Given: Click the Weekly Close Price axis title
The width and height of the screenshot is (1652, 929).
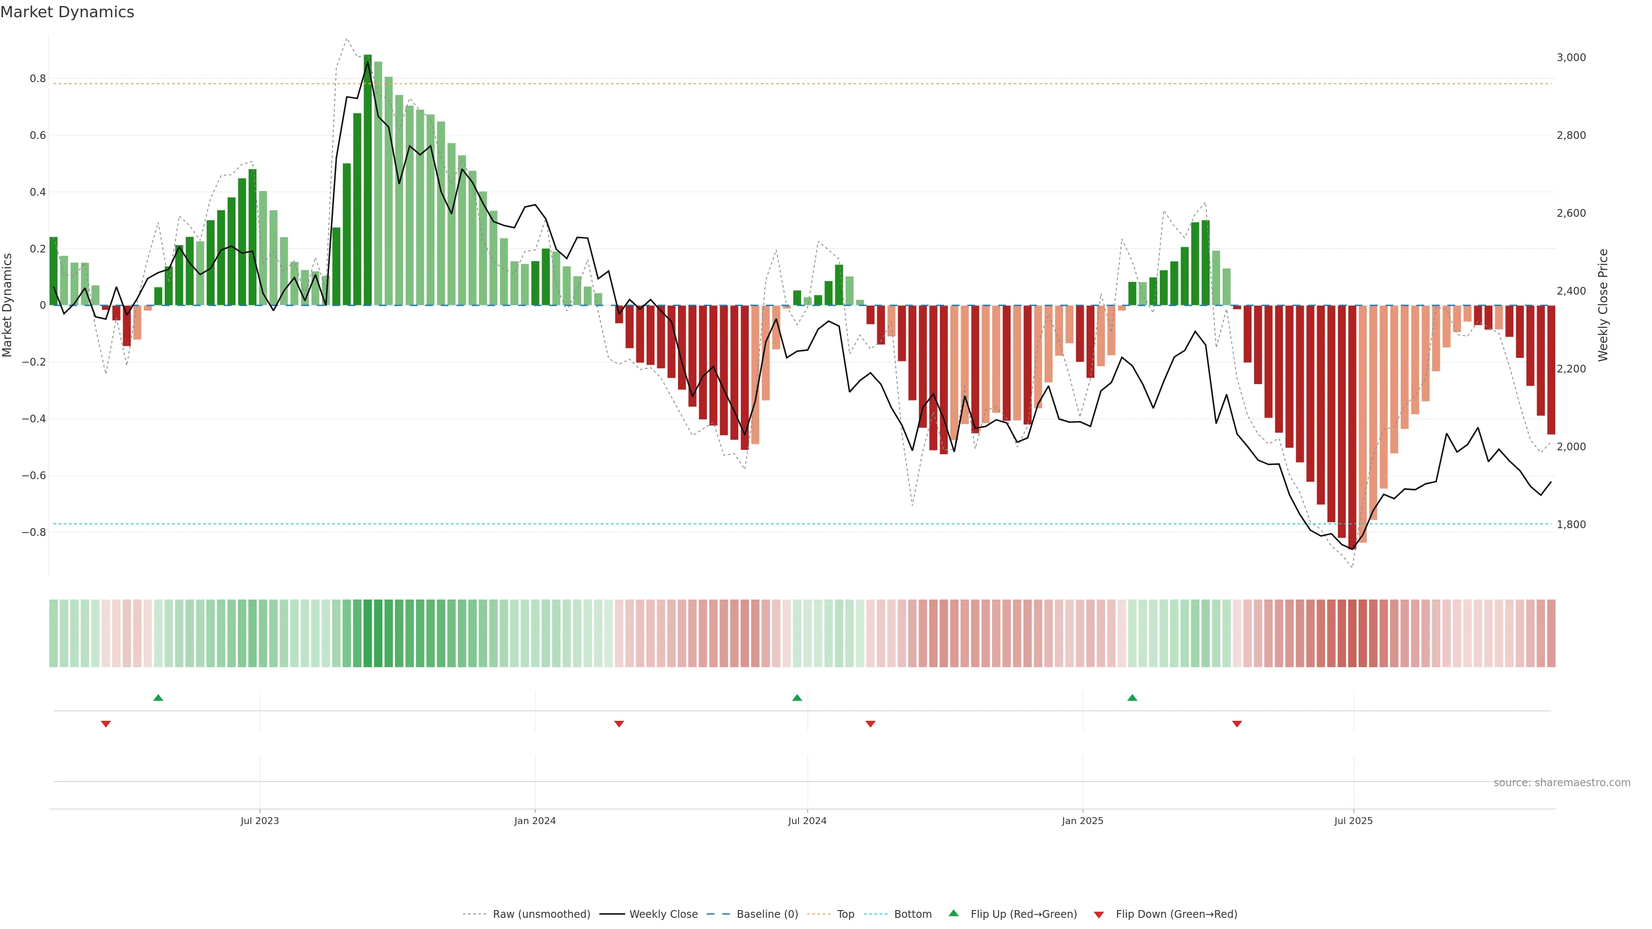Looking at the screenshot, I should [x=1603, y=305].
